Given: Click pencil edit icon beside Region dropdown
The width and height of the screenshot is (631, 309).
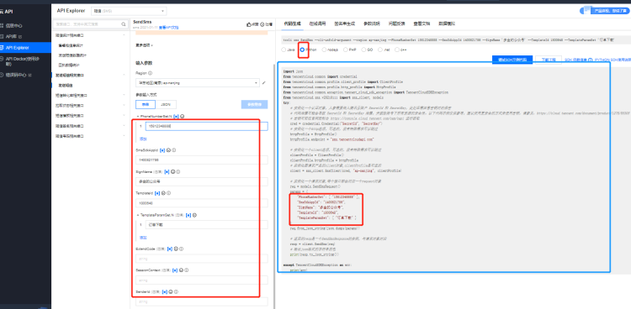Looking at the screenshot, I should point(264,83).
